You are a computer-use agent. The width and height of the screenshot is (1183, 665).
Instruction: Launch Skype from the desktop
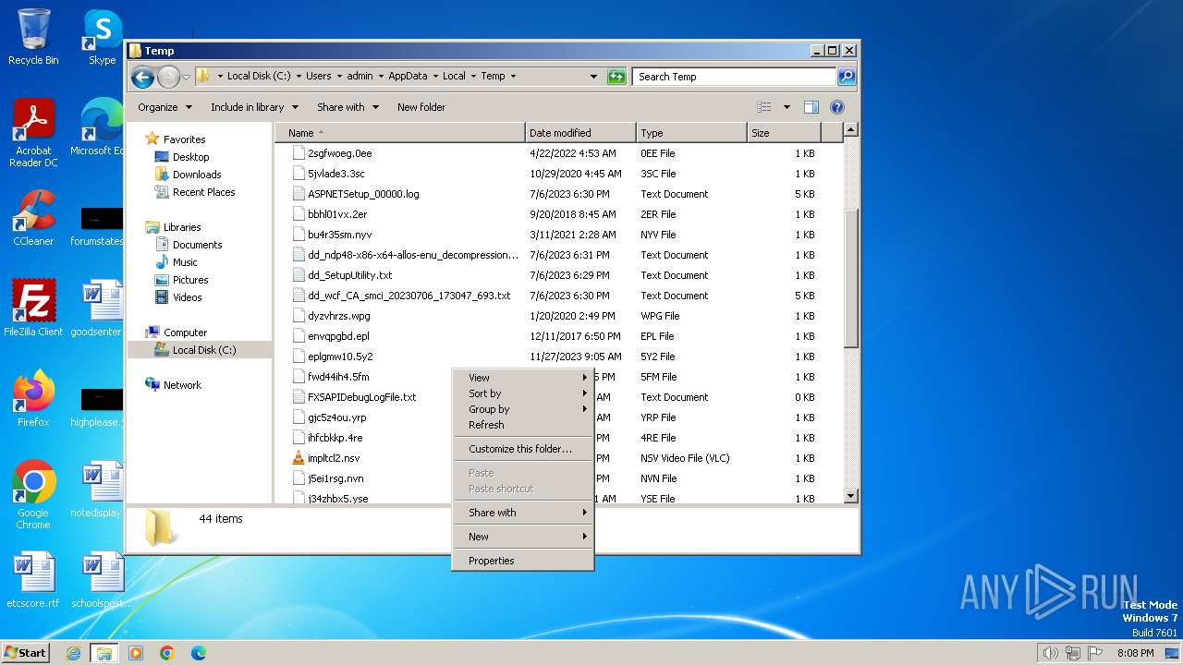(102, 37)
